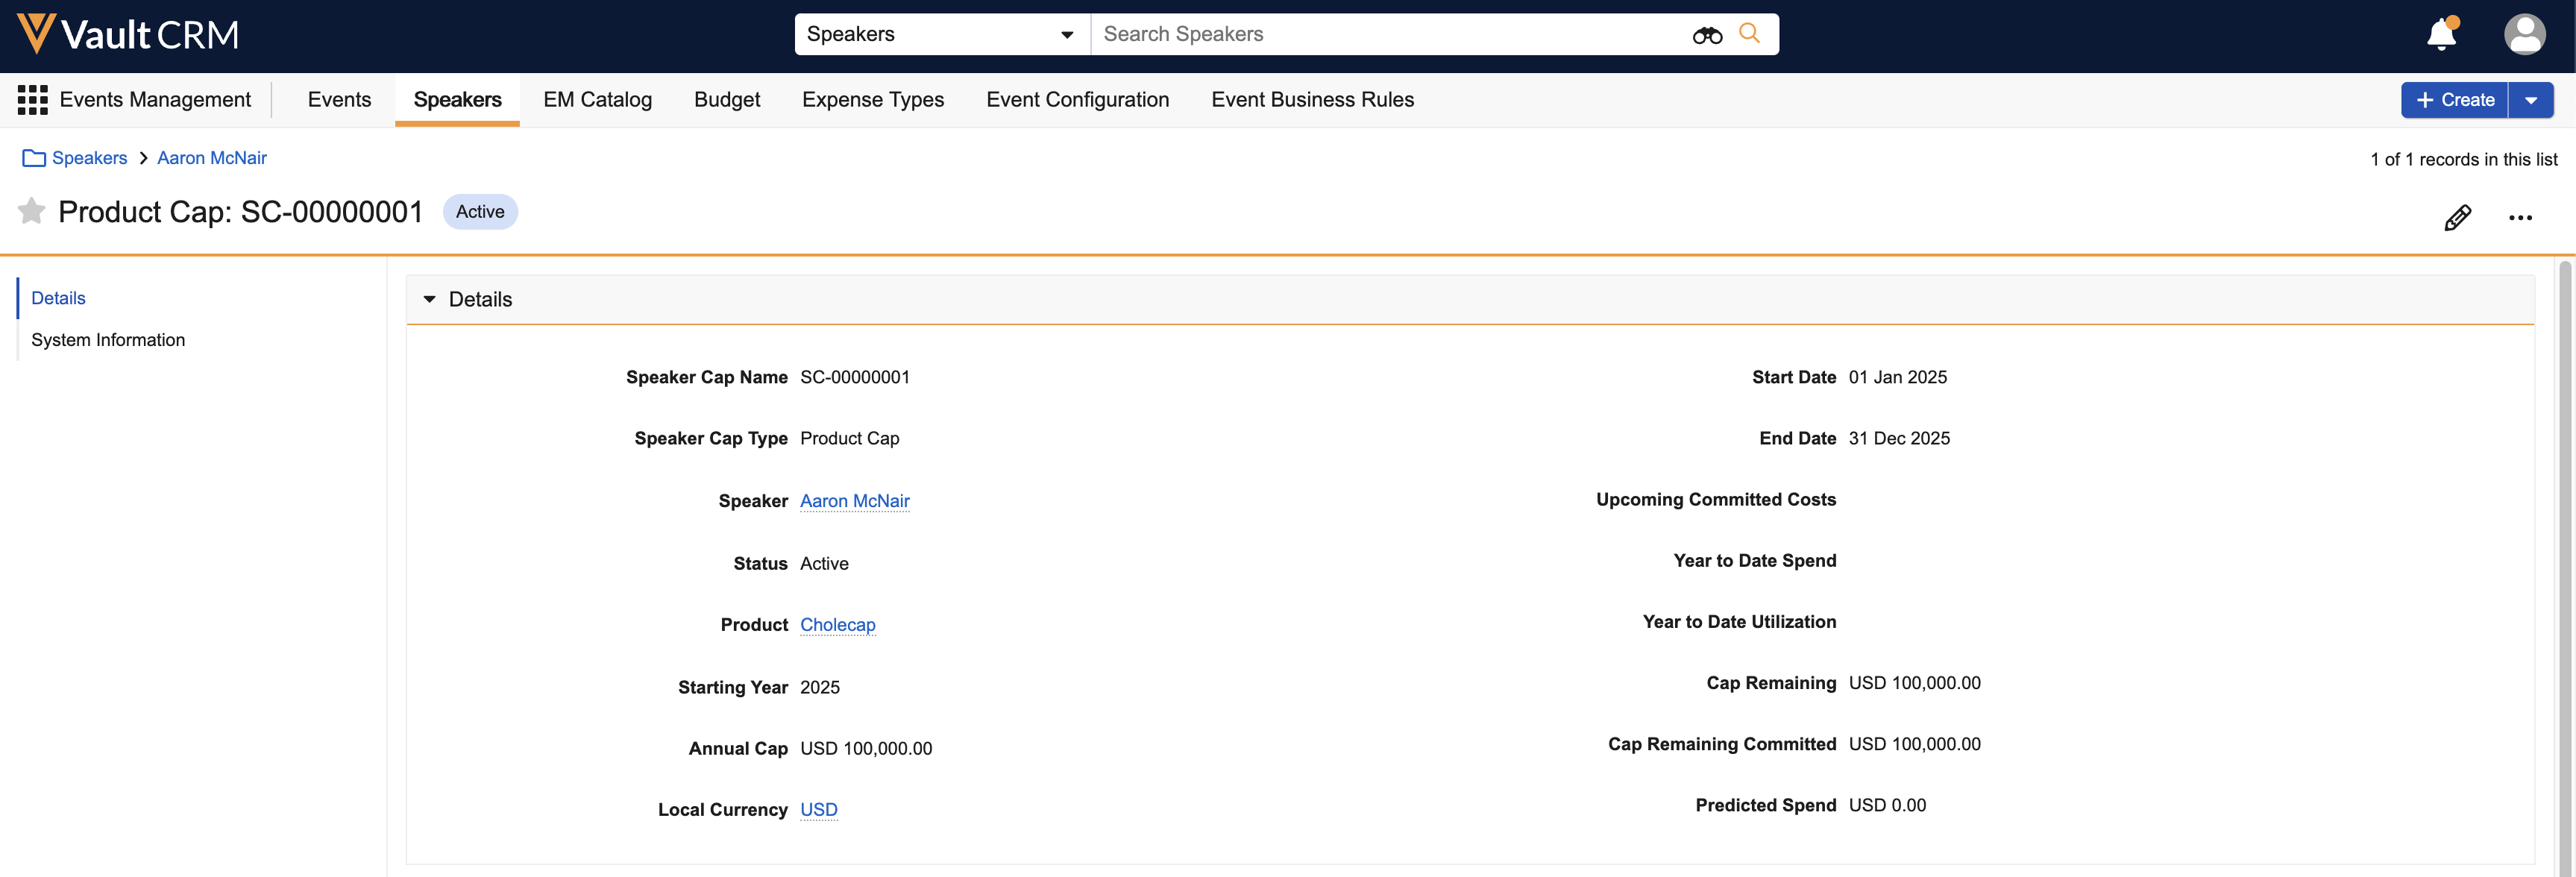The width and height of the screenshot is (2576, 877).
Task: Open the notifications bell
Action: point(2441,35)
